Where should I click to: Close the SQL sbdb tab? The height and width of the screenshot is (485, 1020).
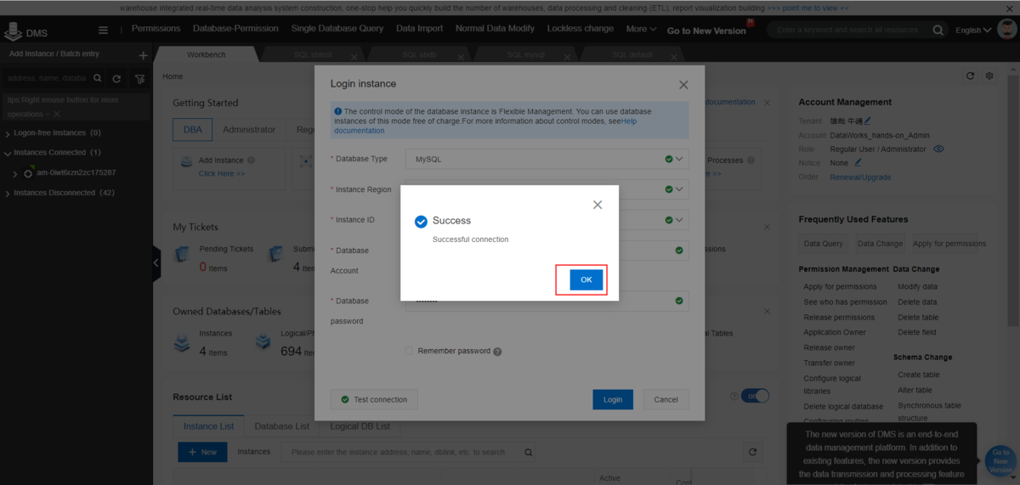[461, 57]
